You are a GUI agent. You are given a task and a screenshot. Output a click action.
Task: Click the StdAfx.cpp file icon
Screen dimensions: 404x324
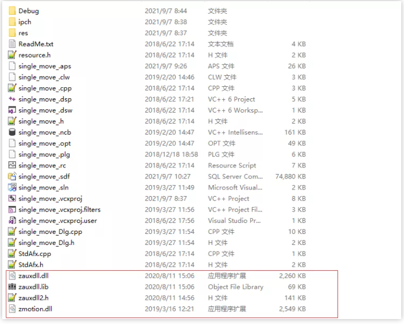pyautogui.click(x=12, y=254)
